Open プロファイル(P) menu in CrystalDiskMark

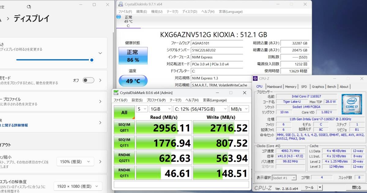(156, 100)
